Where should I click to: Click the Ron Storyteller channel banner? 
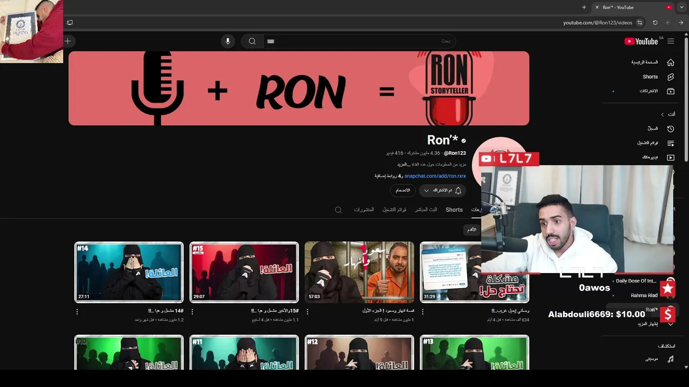pos(299,89)
